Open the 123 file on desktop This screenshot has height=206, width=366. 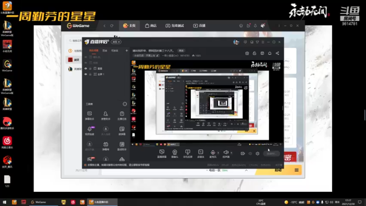point(7,181)
